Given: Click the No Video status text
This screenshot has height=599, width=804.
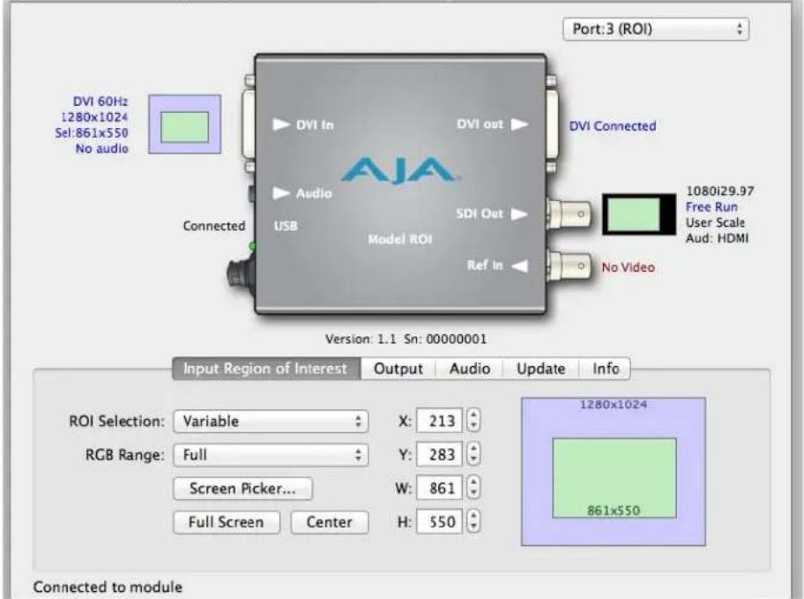Looking at the screenshot, I should [628, 267].
